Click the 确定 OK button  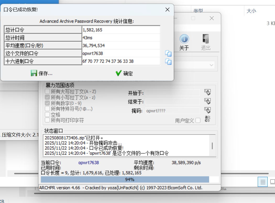pos(124,73)
